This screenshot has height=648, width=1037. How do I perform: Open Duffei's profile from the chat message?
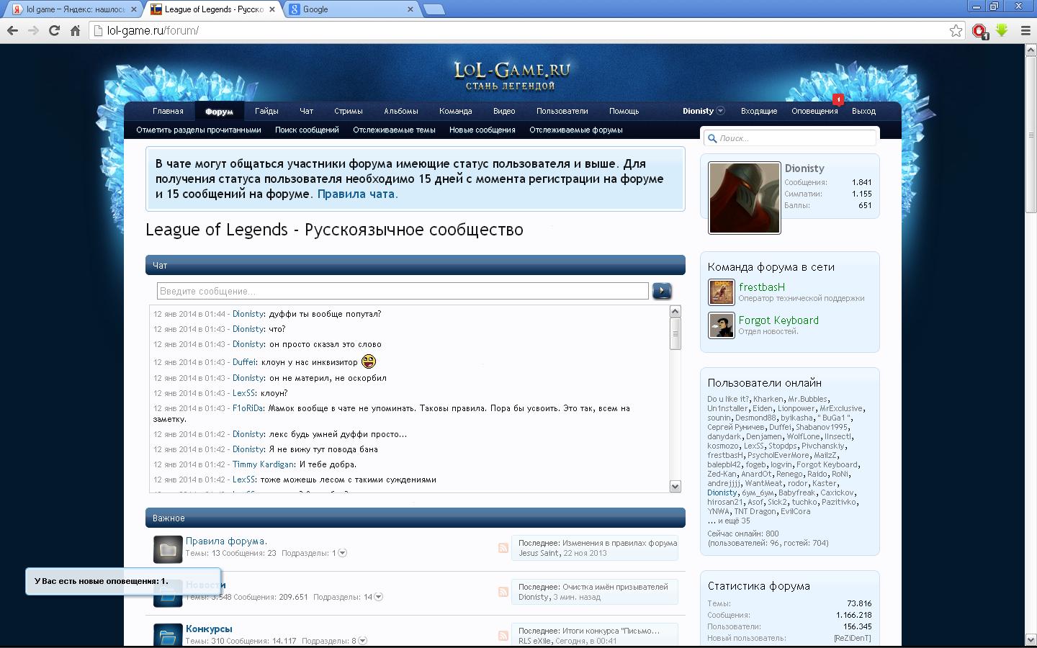[244, 362]
